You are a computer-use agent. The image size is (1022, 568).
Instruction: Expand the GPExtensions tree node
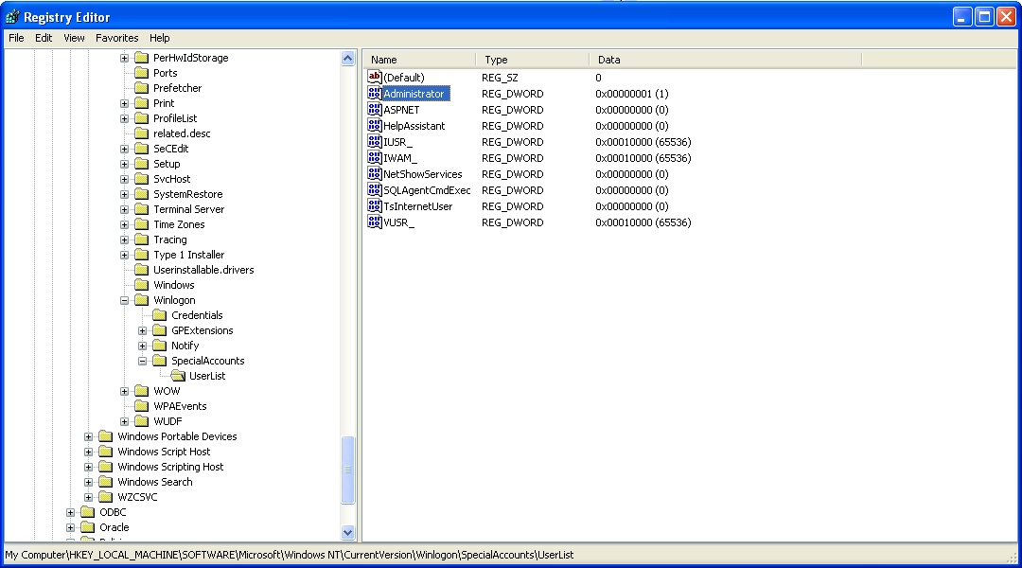coord(143,330)
